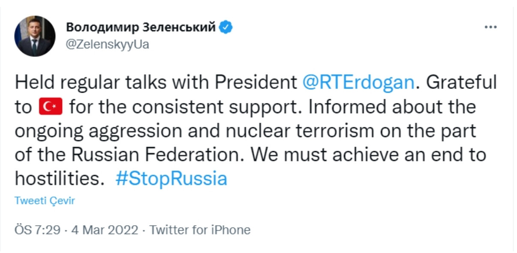Click the ÖS 7:29 timestamp

tap(37, 230)
